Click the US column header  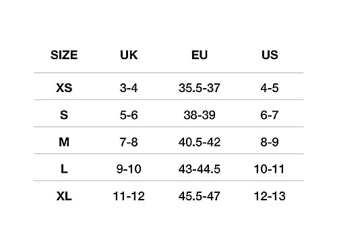(x=270, y=55)
